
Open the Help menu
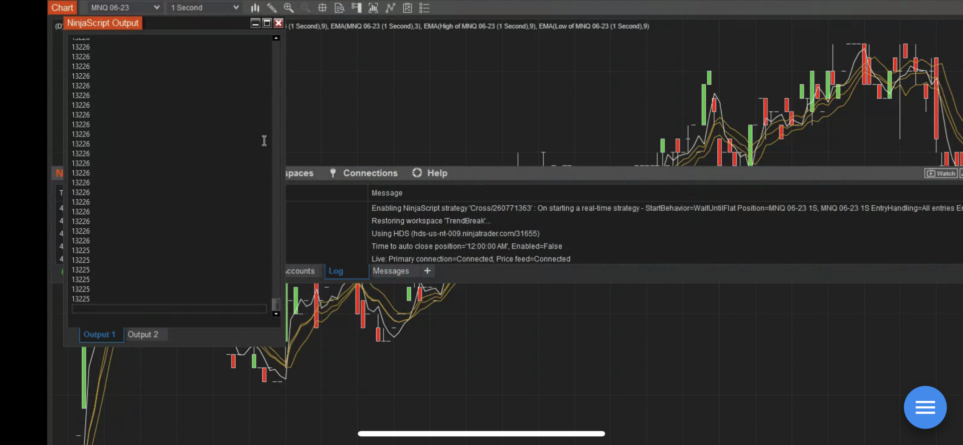437,173
